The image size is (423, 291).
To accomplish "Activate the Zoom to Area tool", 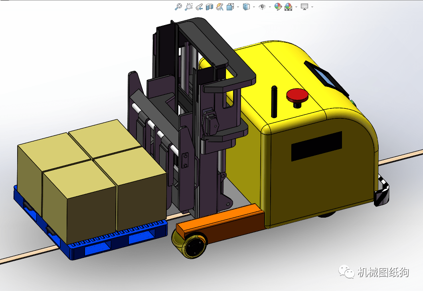I will pyautogui.click(x=189, y=7).
